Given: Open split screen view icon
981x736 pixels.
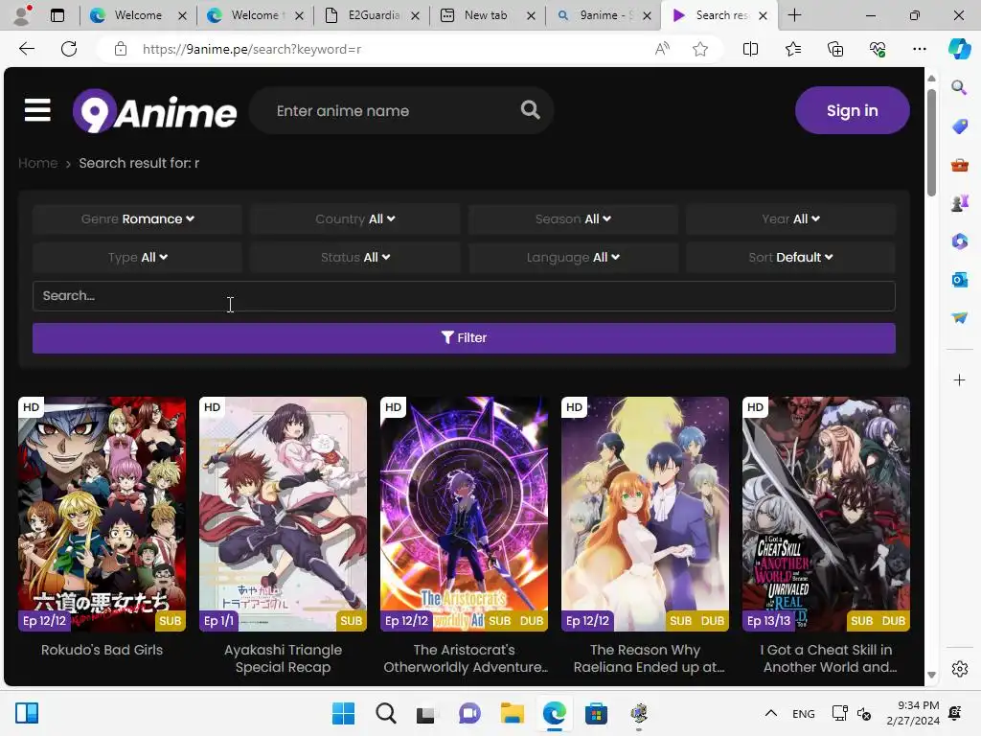Looking at the screenshot, I should pos(750,49).
